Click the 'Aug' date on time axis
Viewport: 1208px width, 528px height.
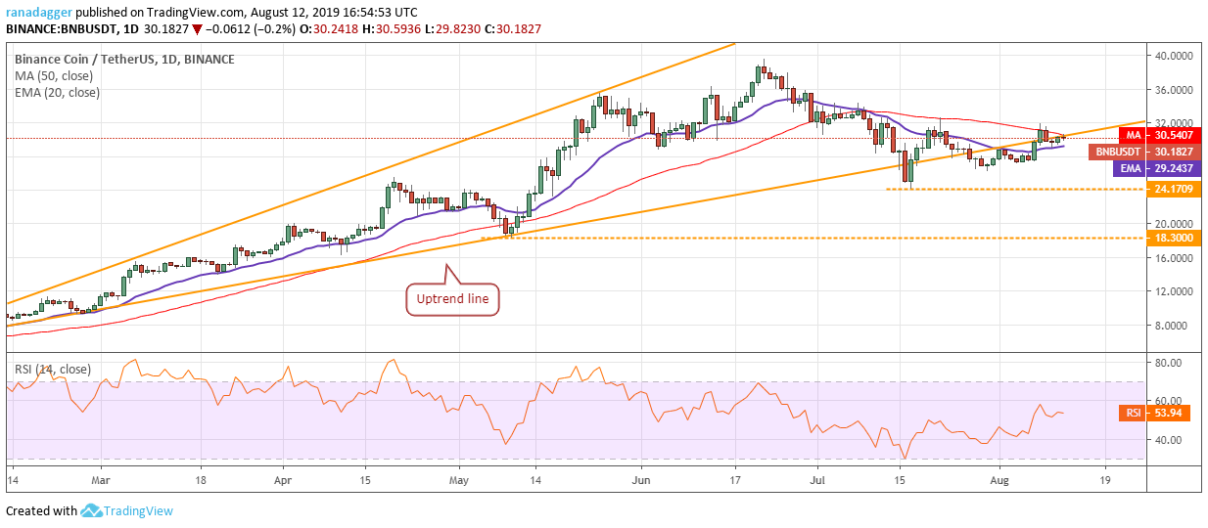coord(998,481)
